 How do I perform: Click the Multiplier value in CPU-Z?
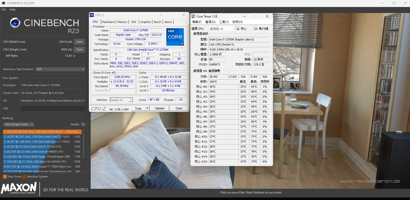122,81
